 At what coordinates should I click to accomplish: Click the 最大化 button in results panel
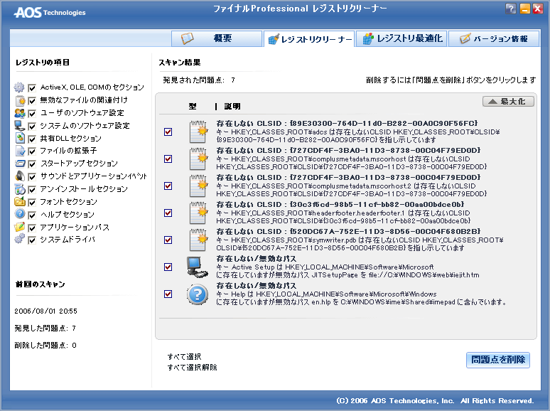coord(508,102)
